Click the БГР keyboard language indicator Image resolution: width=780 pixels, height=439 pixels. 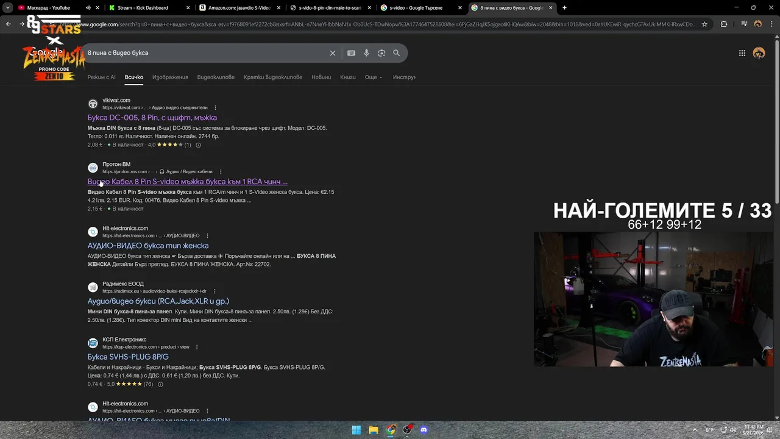[709, 430]
